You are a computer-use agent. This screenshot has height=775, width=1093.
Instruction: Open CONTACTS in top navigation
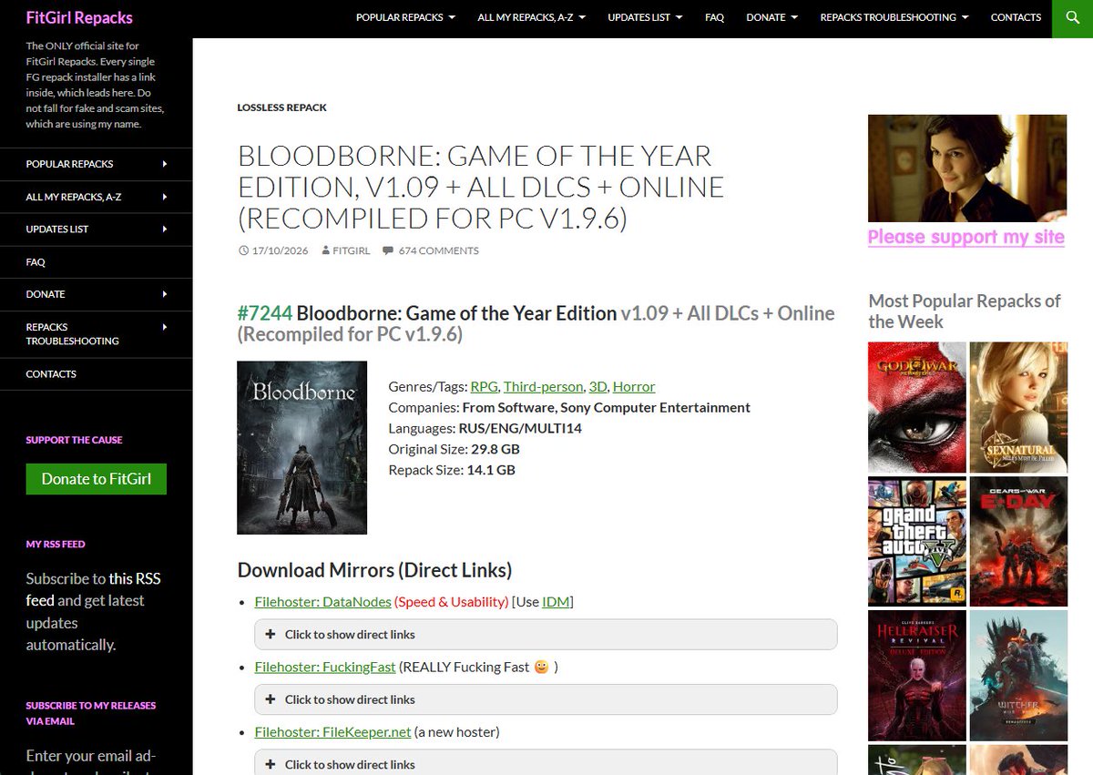pos(1016,17)
